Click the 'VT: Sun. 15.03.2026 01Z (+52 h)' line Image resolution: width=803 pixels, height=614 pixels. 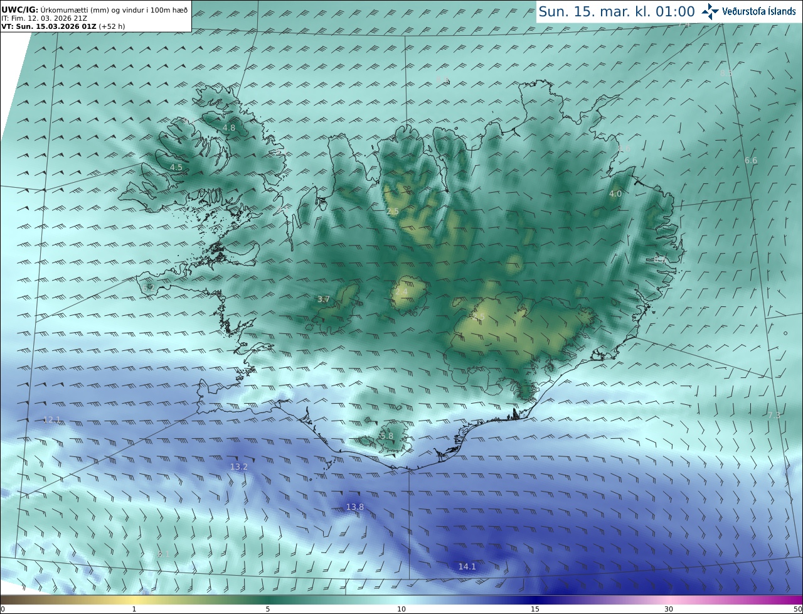point(63,26)
